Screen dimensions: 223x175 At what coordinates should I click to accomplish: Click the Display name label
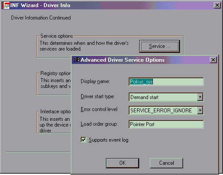[x=95, y=81]
